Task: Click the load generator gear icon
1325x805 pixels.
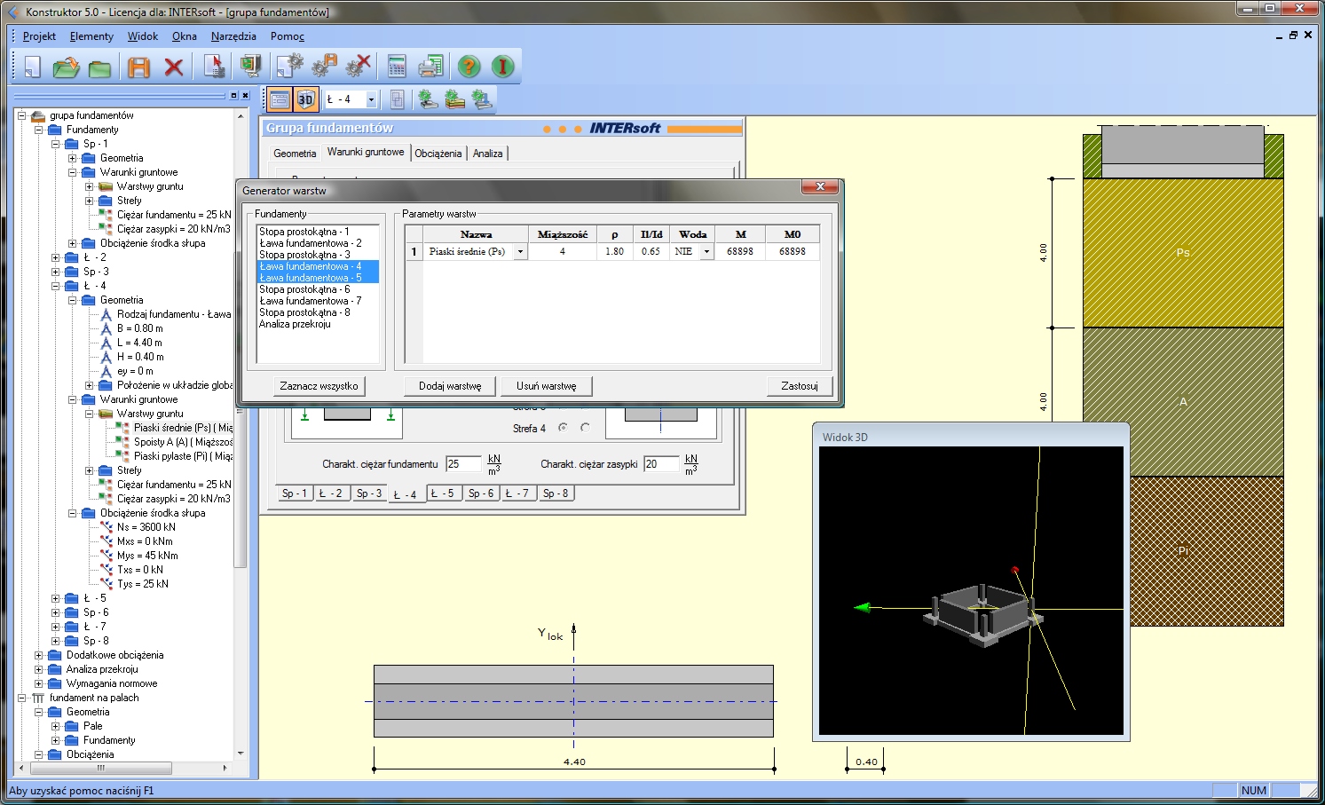Action: [x=482, y=99]
